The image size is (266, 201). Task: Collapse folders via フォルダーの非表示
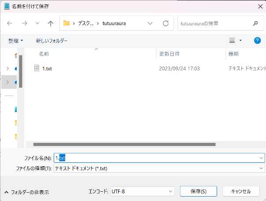coord(26,192)
